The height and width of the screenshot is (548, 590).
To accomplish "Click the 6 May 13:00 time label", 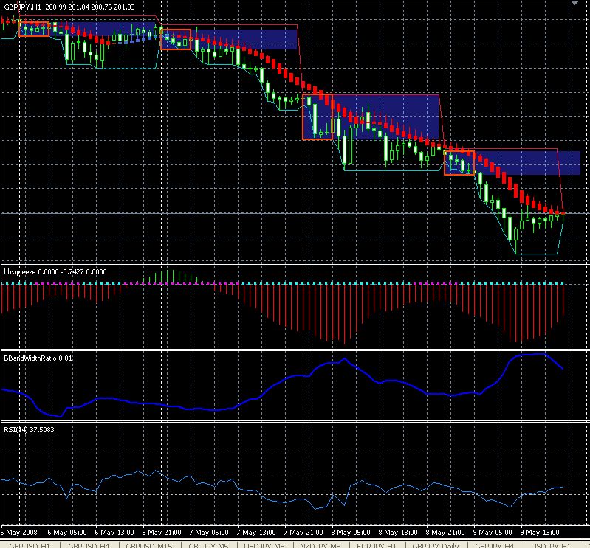I will click(114, 533).
